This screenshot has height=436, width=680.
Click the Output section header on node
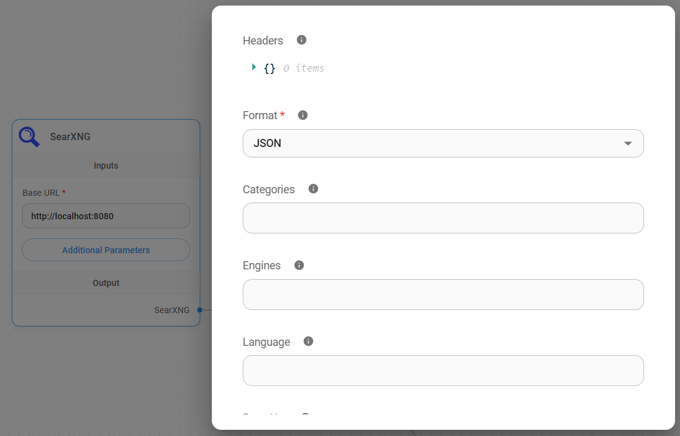(106, 283)
